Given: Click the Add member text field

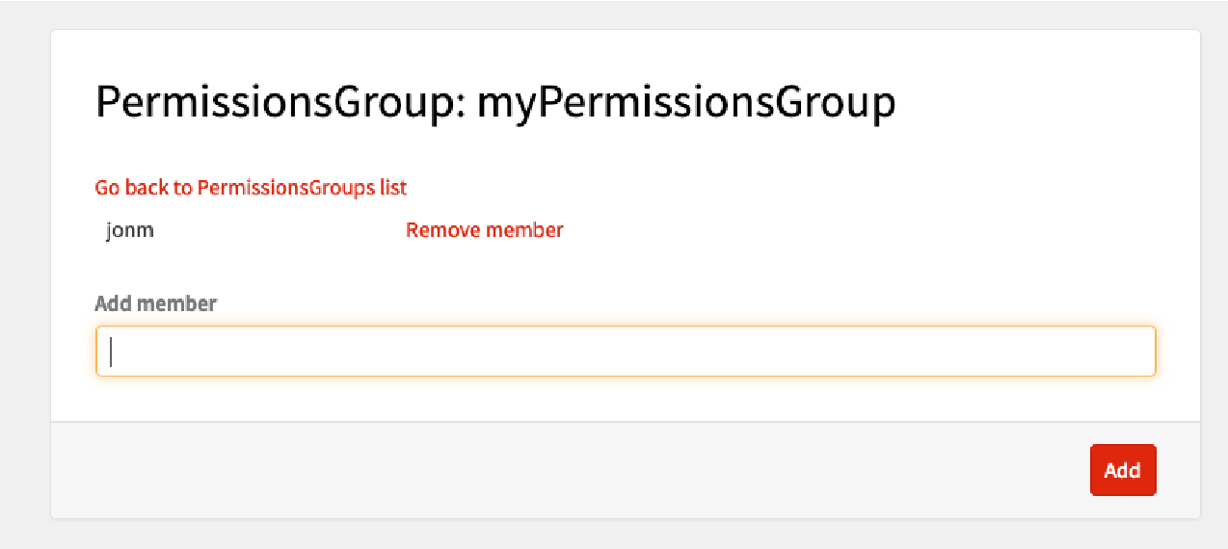Looking at the screenshot, I should 626,352.
